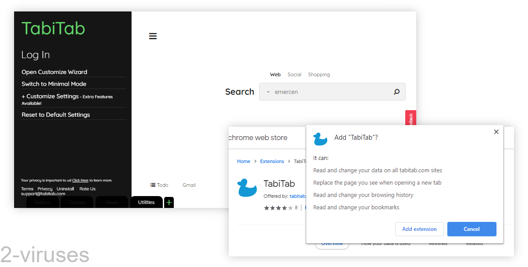Image resolution: width=528 pixels, height=267 pixels.
Task: Open the Customize Wizard
Action: (54, 72)
